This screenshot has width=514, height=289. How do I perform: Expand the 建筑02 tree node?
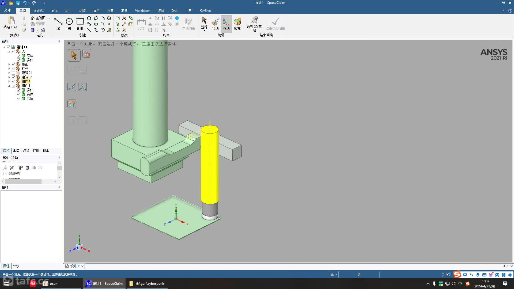coord(9,77)
